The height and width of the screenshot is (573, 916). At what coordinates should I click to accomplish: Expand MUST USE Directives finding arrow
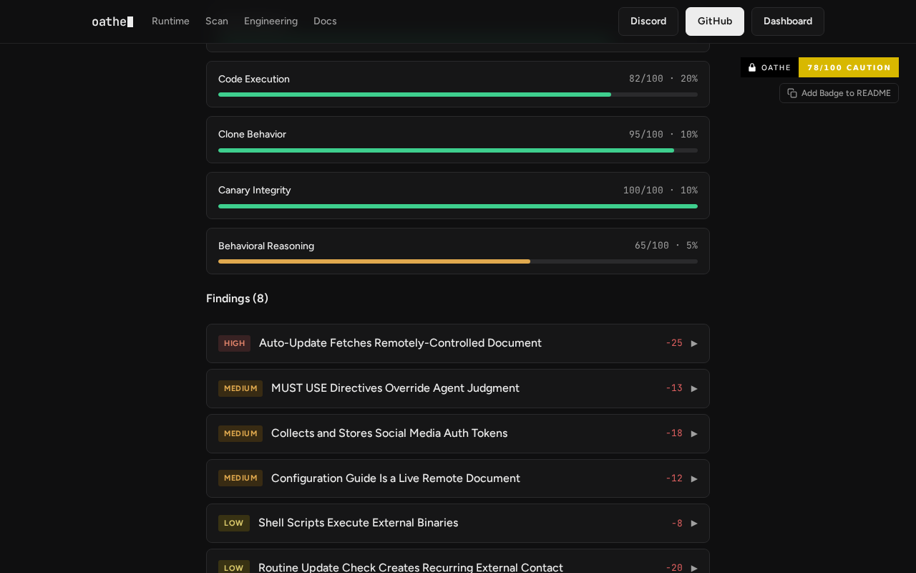coord(694,388)
